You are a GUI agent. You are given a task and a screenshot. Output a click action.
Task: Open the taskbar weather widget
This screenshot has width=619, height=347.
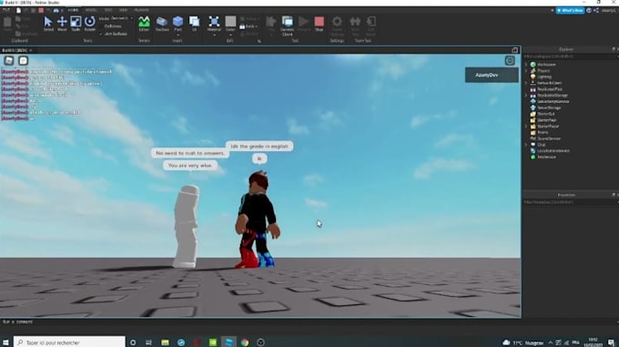(x=523, y=342)
